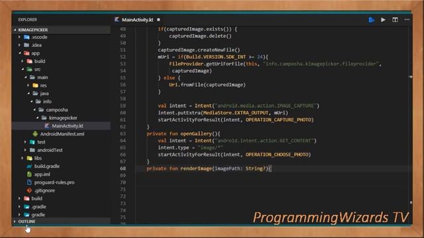
Task: Expand the OUTLINE section
Action: (x=15, y=221)
